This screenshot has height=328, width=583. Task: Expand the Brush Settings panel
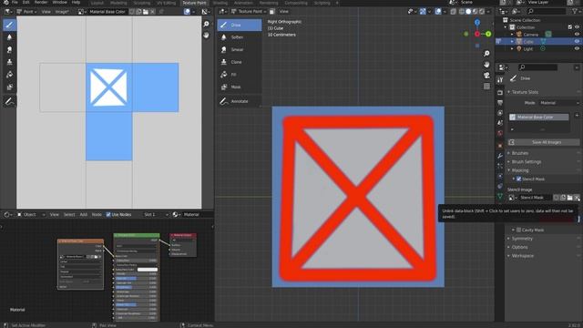pos(527,161)
